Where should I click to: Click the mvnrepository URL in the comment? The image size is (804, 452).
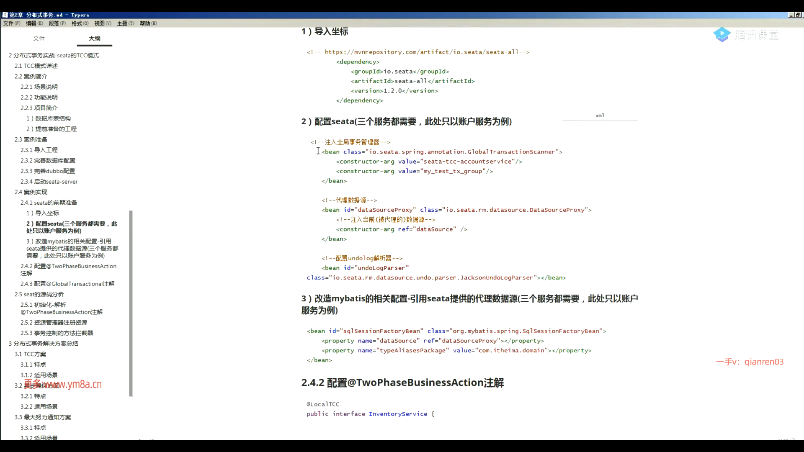point(421,52)
